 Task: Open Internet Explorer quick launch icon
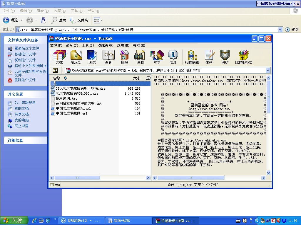[35, 221]
